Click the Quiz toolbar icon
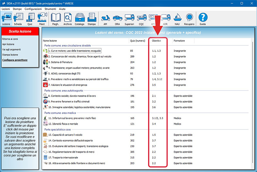This screenshot has height=172, width=257. [x=30, y=18]
